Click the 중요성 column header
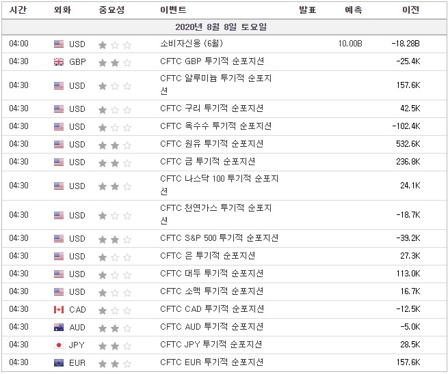This screenshot has height=374, width=448. coord(111,10)
